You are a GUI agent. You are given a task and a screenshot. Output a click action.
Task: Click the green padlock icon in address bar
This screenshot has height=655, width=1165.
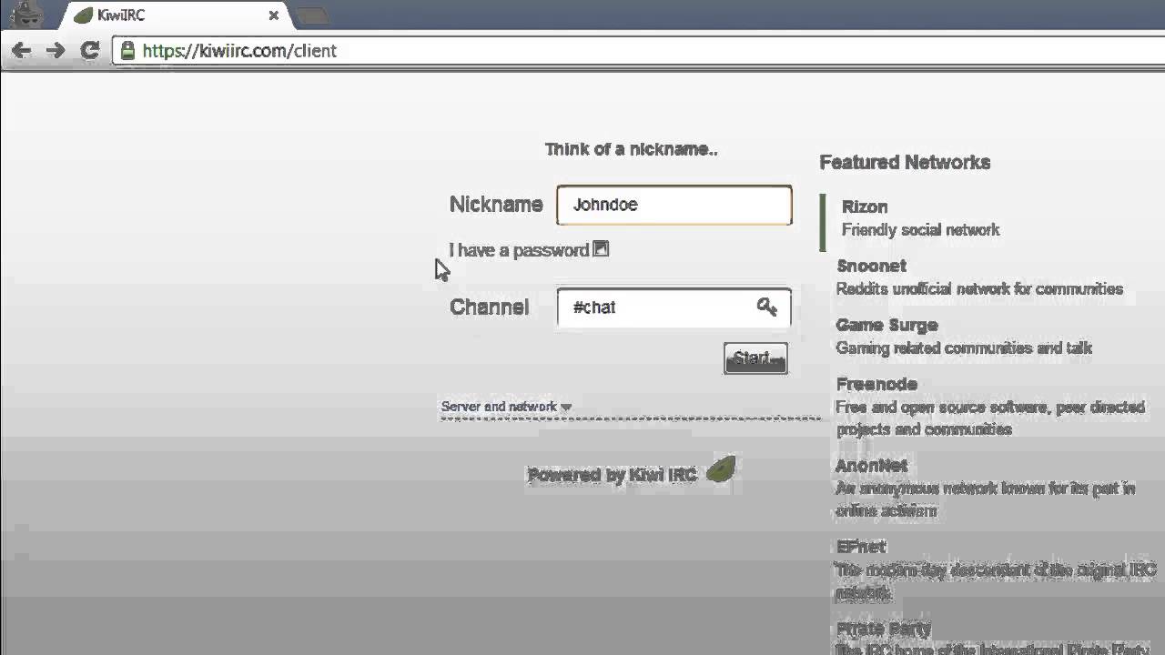[127, 51]
